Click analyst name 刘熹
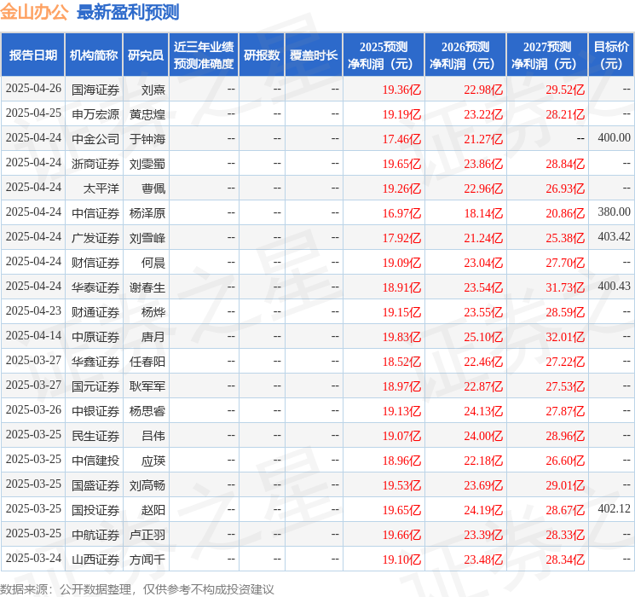 [x=153, y=90]
